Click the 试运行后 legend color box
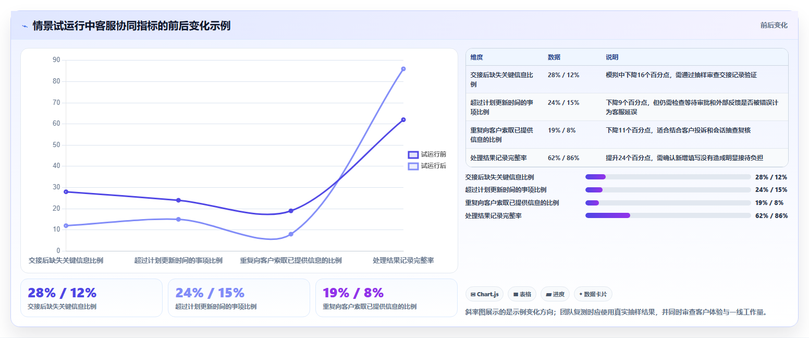This screenshot has height=338, width=809. [x=413, y=166]
